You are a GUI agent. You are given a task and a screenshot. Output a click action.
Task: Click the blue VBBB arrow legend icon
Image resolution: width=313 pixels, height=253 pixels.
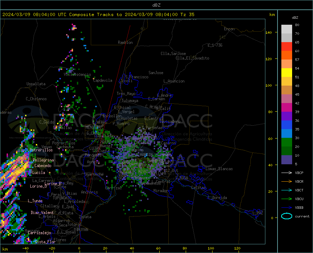coord(287,208)
